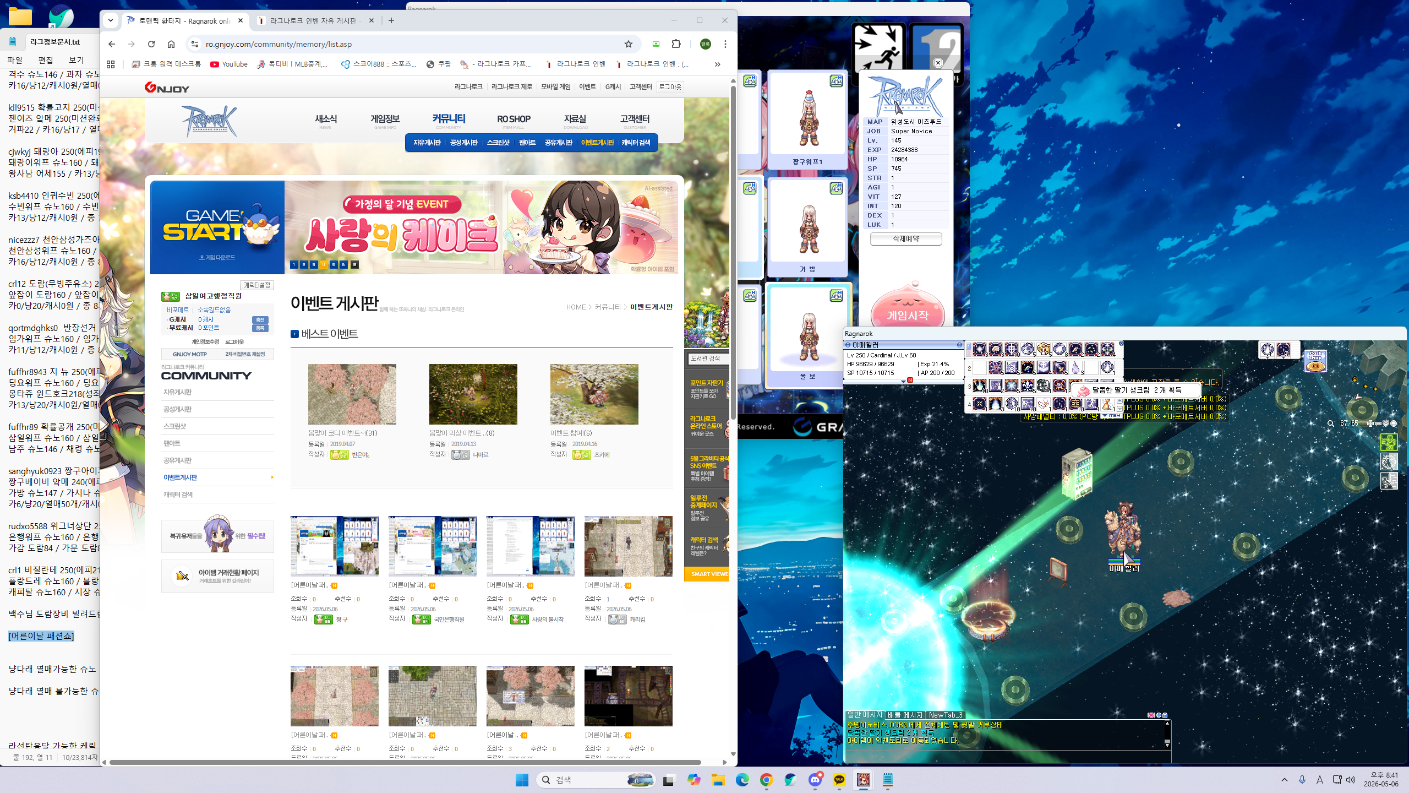Image resolution: width=1409 pixels, height=793 pixels.
Task: Click the first skill icon in hotkey row 4
Action: coord(980,404)
